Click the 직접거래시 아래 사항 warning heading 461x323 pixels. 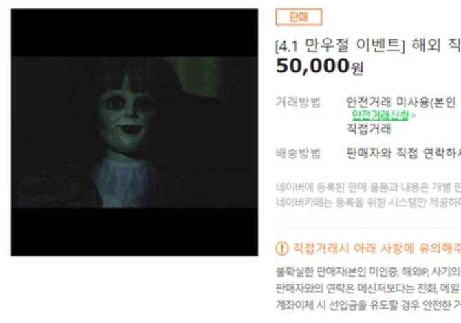(377, 249)
